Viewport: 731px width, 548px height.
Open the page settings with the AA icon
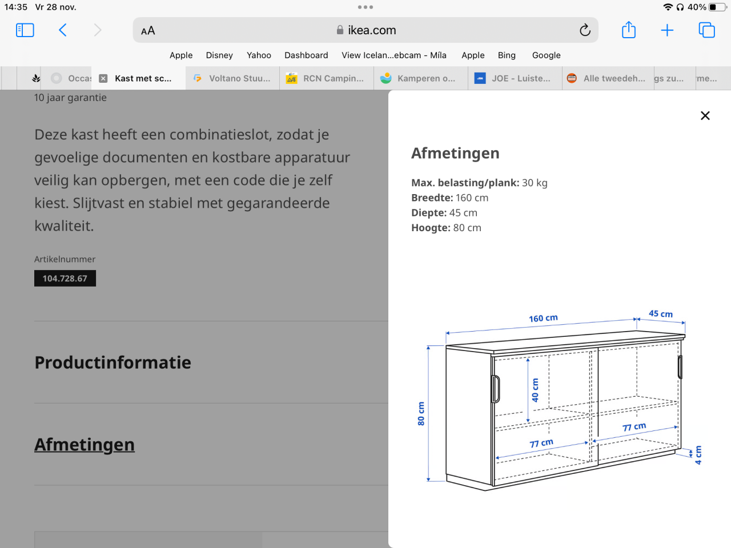148,30
